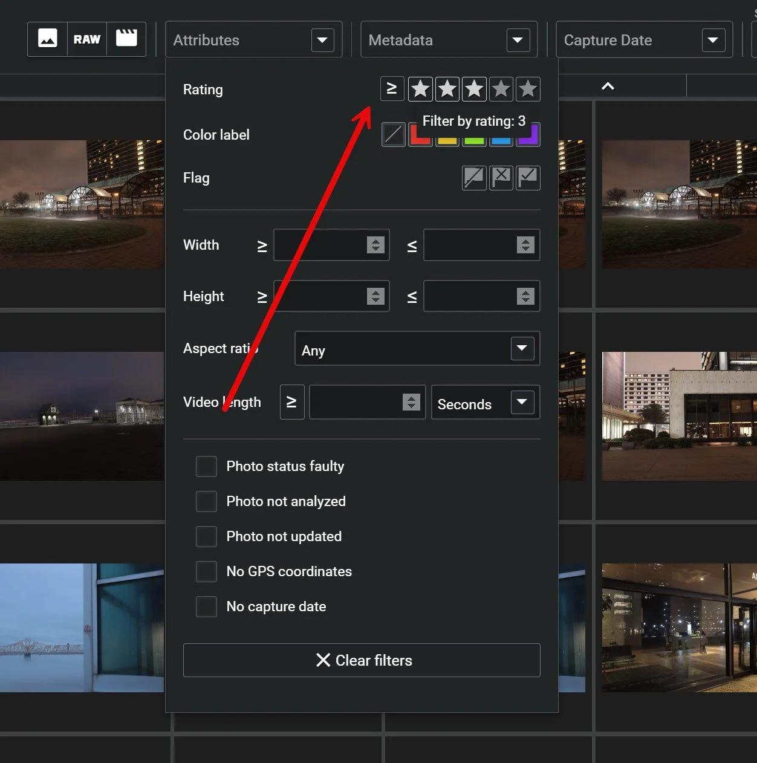
Task: Select the flagged photos filter icon
Action: coord(528,178)
